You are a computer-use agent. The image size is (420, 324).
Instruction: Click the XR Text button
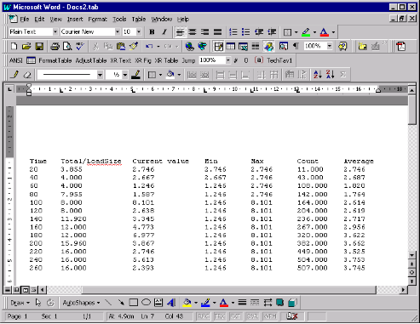click(121, 60)
